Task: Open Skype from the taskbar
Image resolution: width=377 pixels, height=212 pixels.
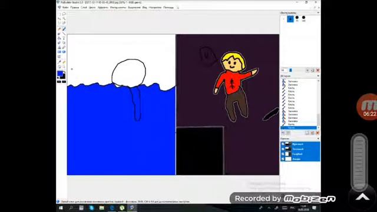Action: (92, 208)
